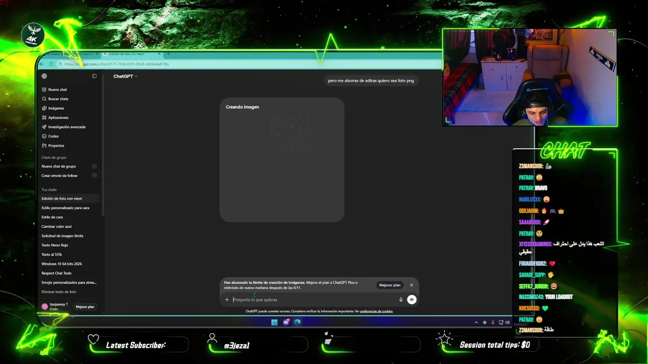Select Nuevo chat de grupo
The height and width of the screenshot is (364, 648).
click(x=59, y=166)
